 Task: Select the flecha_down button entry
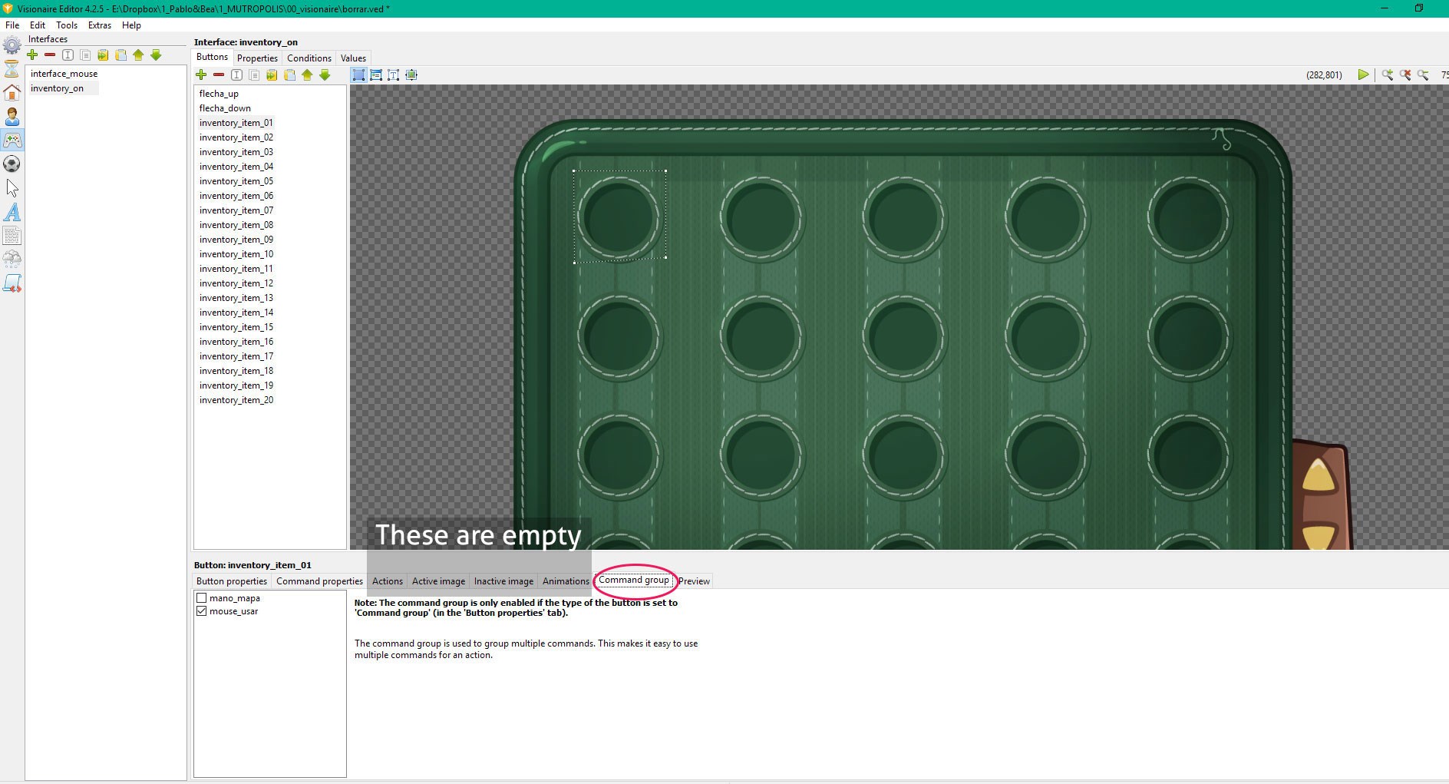click(x=225, y=108)
